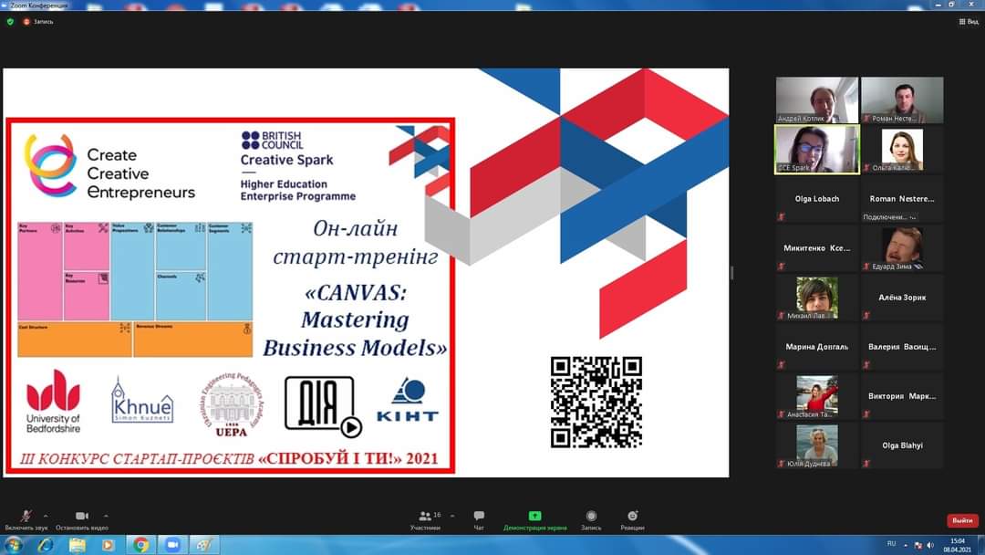Expand arrow next to Участники count
The height and width of the screenshot is (555, 985).
pos(452,516)
